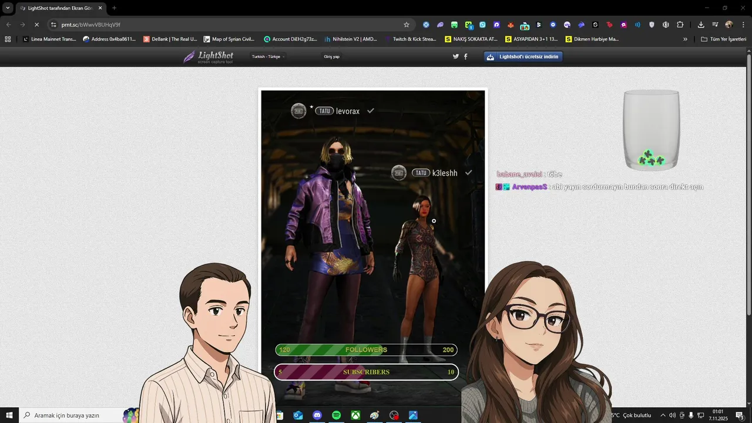Open Twitch & Kick Strea... bookmark
Screen dimensions: 752x423
[411, 39]
